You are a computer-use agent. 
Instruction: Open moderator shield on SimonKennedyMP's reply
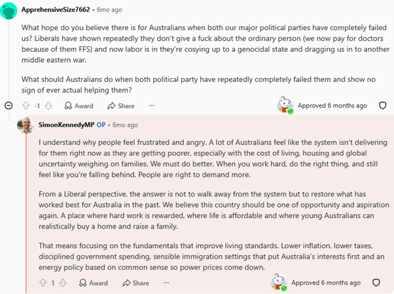click(x=376, y=282)
